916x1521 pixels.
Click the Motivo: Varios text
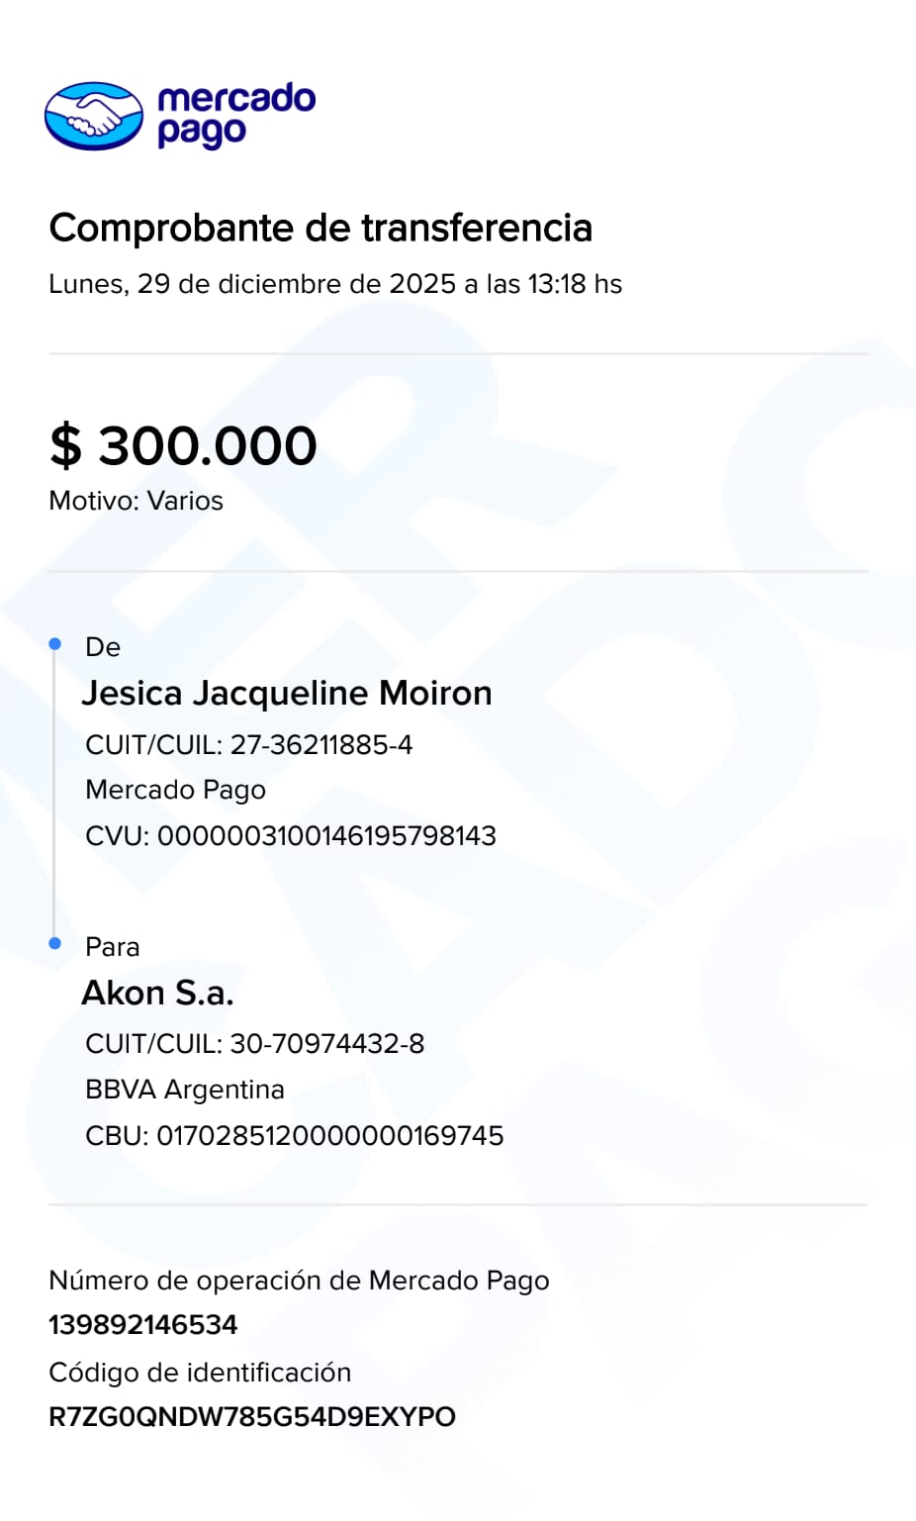pos(136,501)
